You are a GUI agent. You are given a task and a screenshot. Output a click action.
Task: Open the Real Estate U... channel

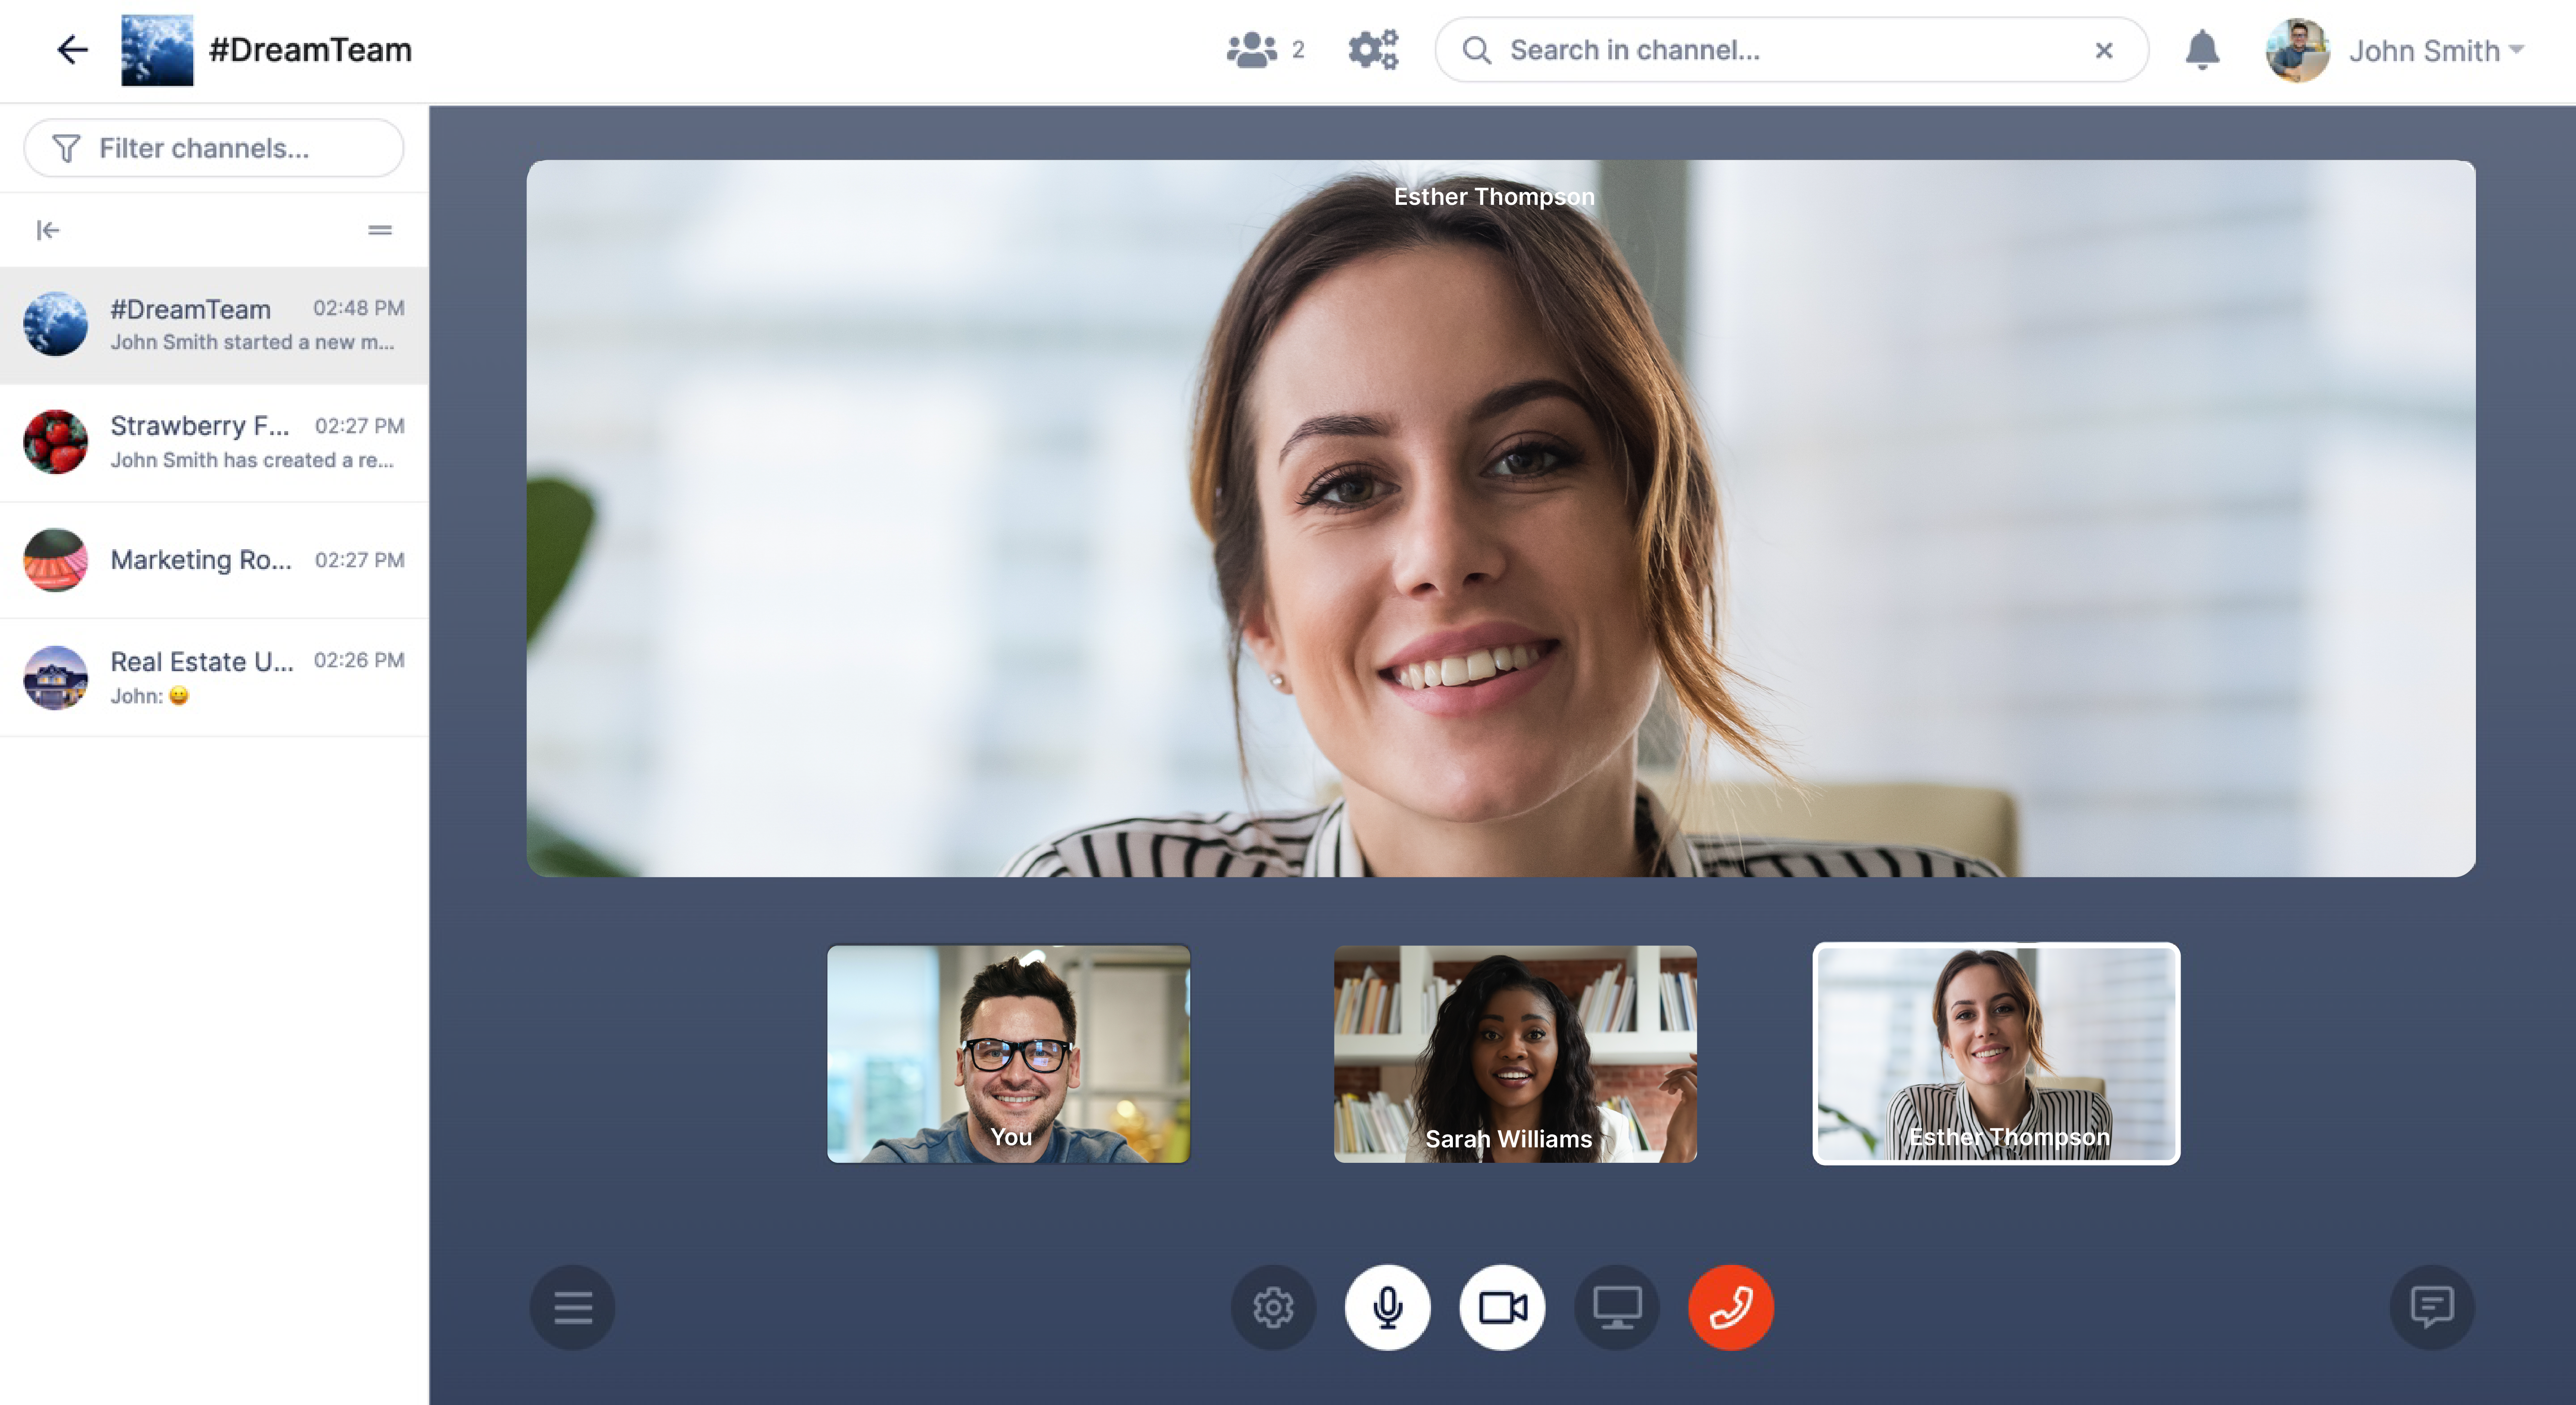point(214,677)
